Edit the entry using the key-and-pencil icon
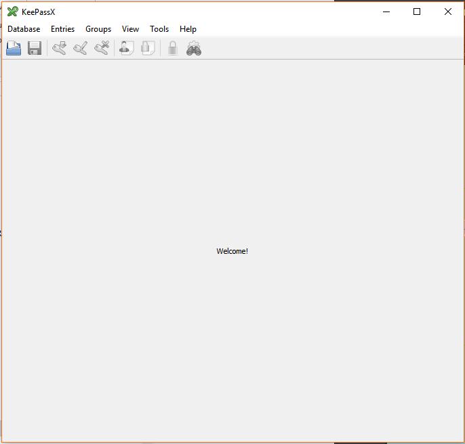 point(81,48)
